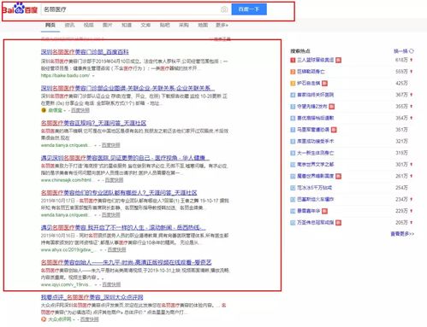Expand arrow next to www.iqiyi.com URL

[96, 284]
